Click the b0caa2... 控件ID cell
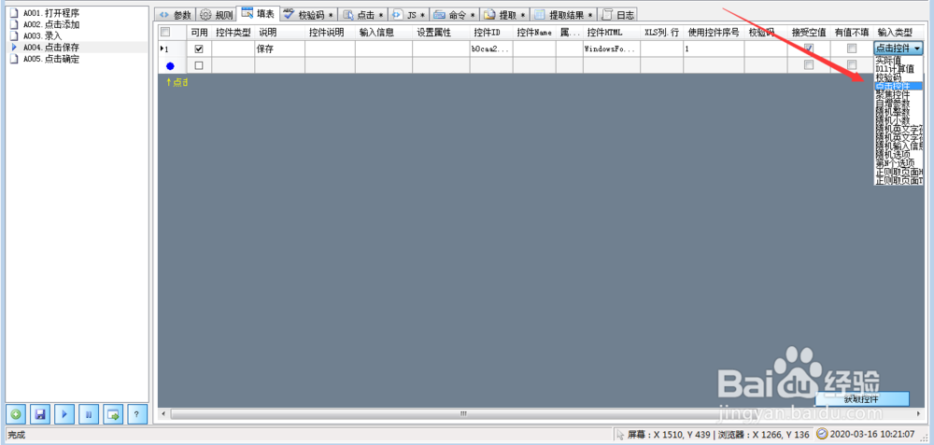 [x=491, y=49]
